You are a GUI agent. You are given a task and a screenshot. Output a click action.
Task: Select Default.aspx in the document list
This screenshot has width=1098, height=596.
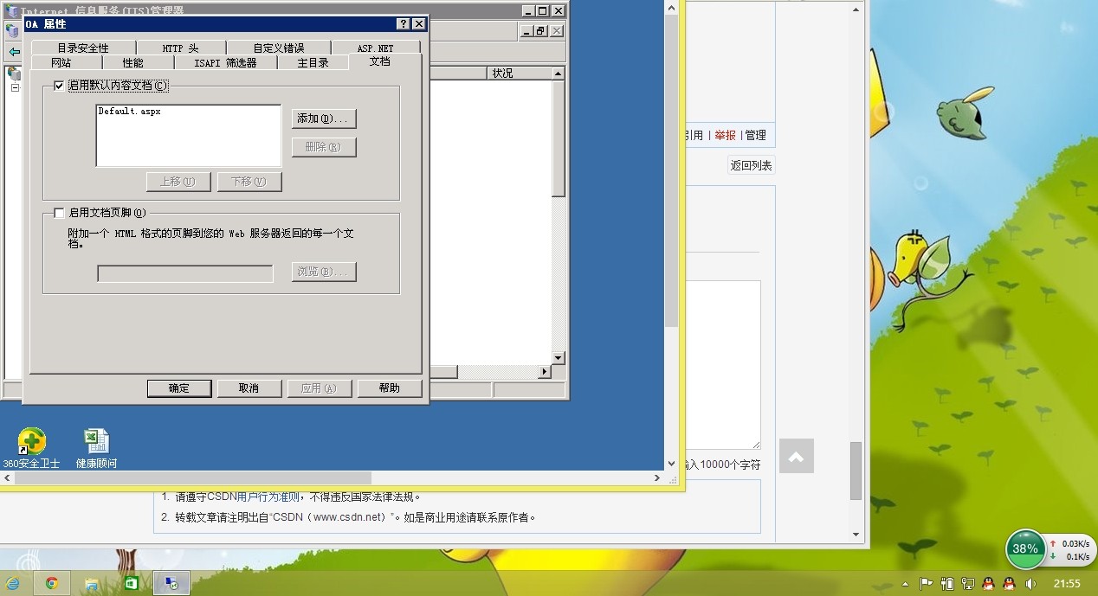[130, 112]
